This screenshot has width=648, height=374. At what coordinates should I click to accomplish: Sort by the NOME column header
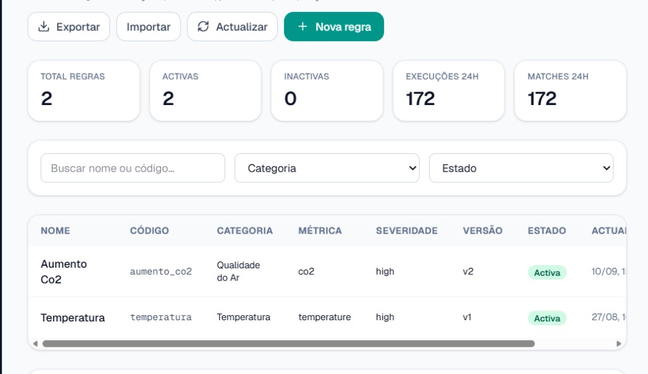coord(56,230)
